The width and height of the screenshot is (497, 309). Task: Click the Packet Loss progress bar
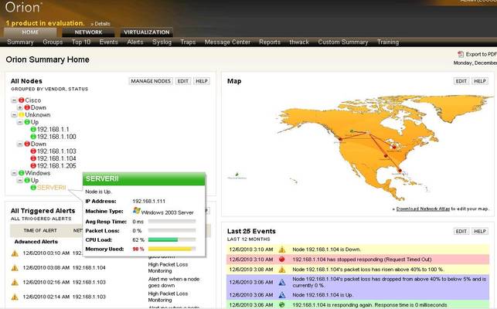coord(172,231)
